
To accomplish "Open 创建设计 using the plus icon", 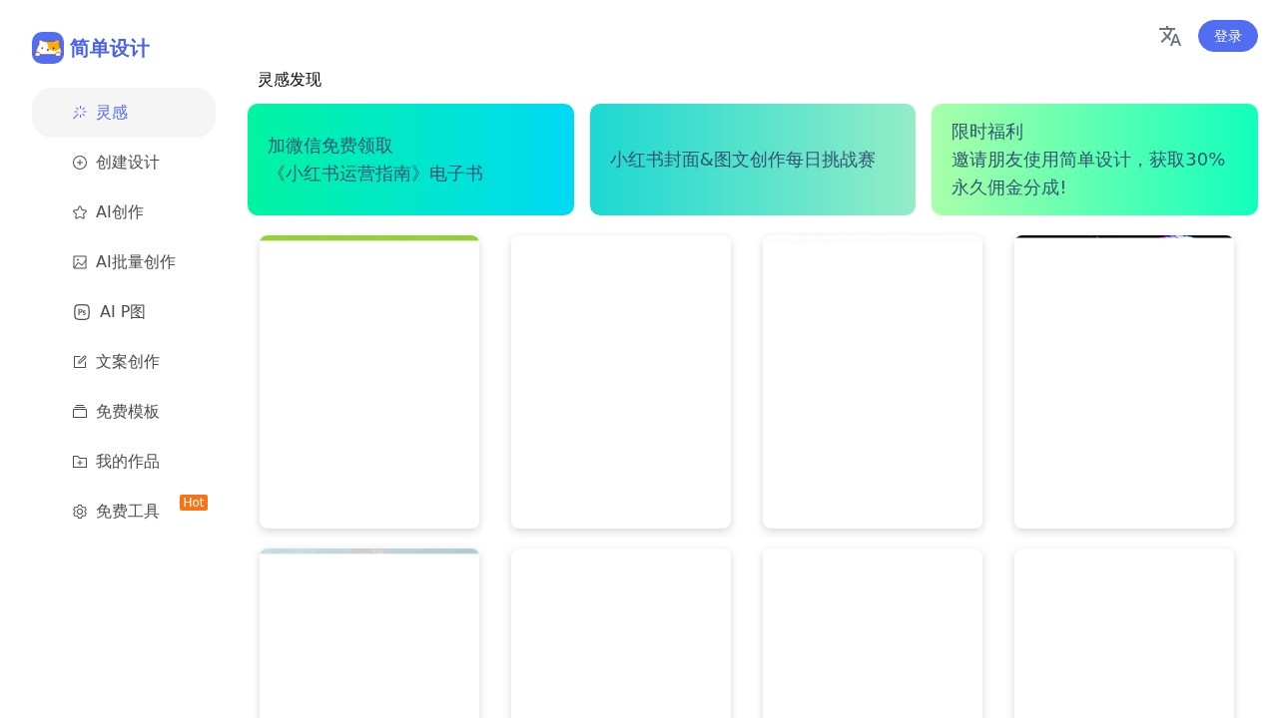I will tap(80, 163).
